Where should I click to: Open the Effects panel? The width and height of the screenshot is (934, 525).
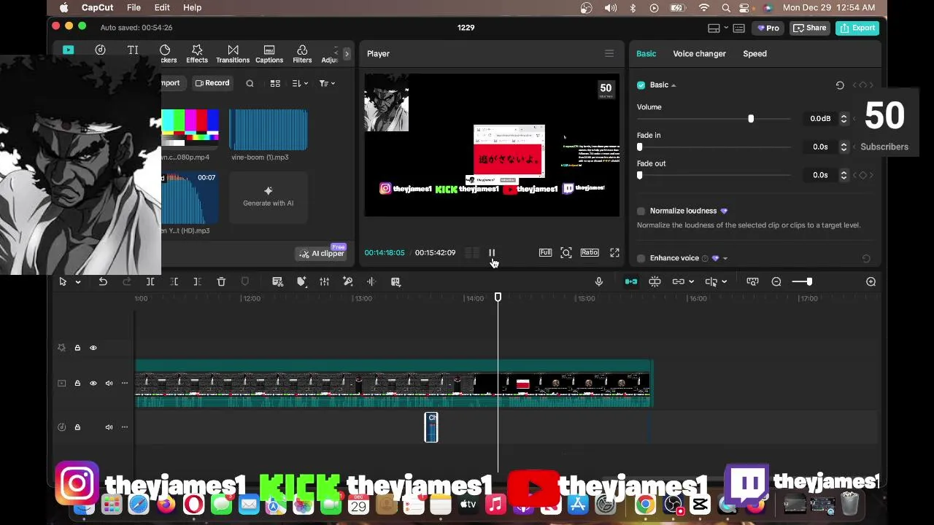[x=196, y=54]
